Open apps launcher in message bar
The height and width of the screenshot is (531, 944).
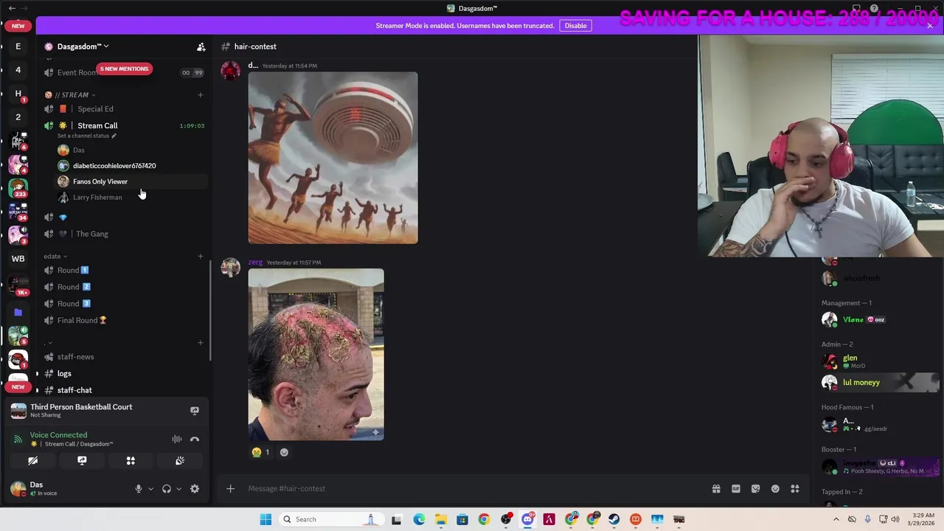[x=795, y=489]
